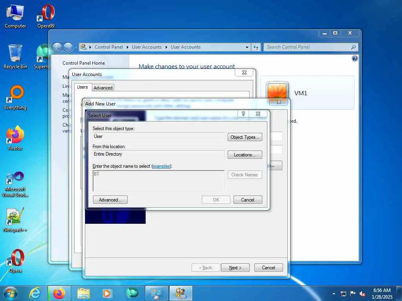
Task: Click the Check Names button
Action: (245, 175)
